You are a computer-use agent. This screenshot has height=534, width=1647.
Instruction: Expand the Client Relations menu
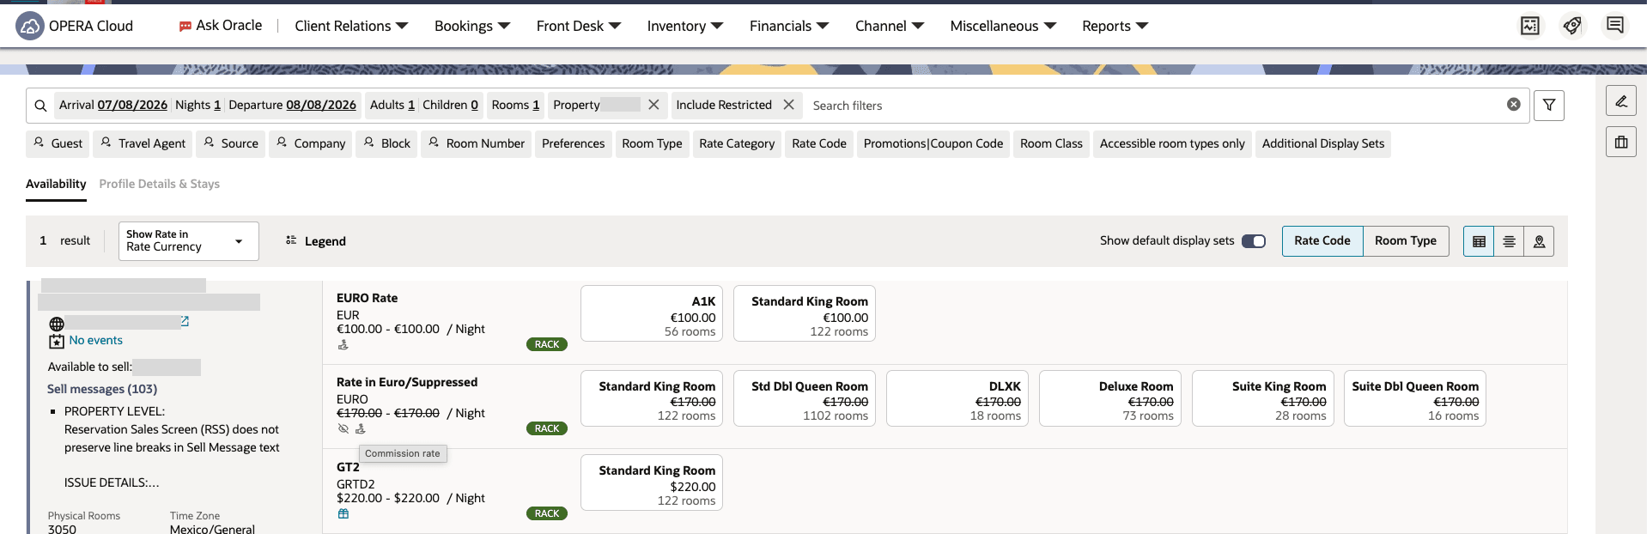pyautogui.click(x=351, y=26)
